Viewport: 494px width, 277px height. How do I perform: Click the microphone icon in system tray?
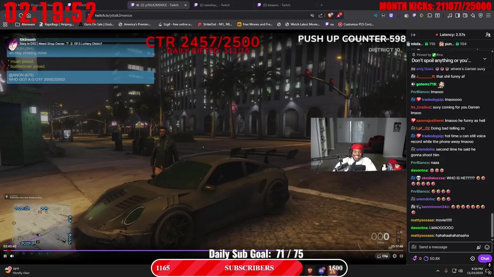[x=446, y=271]
